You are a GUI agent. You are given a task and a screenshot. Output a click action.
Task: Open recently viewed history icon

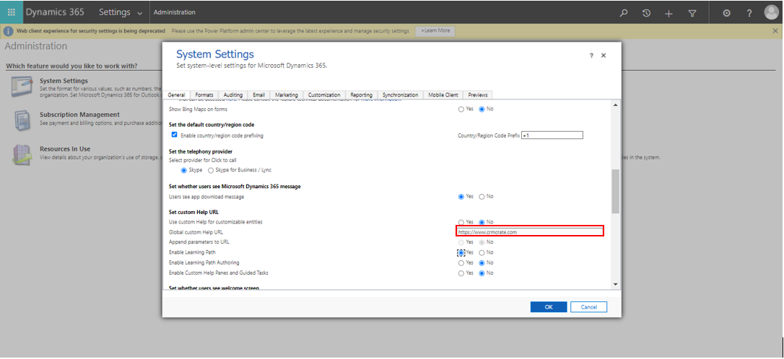point(646,13)
